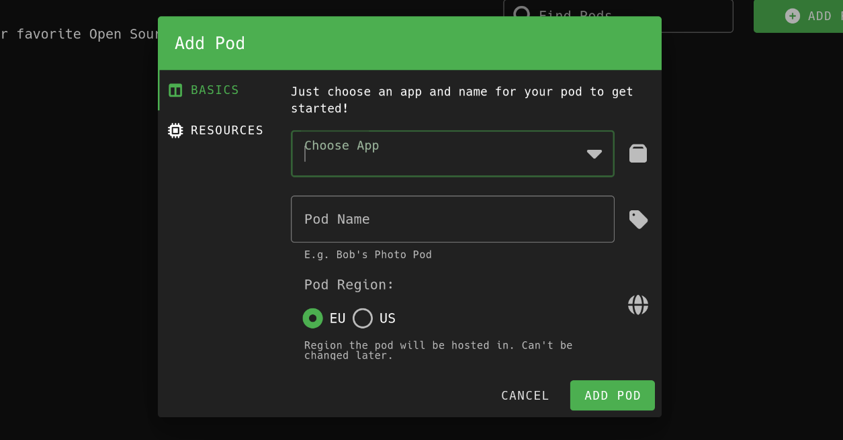The width and height of the screenshot is (843, 440).
Task: Expand the Choose App dropdown arrow
Action: [x=594, y=154]
